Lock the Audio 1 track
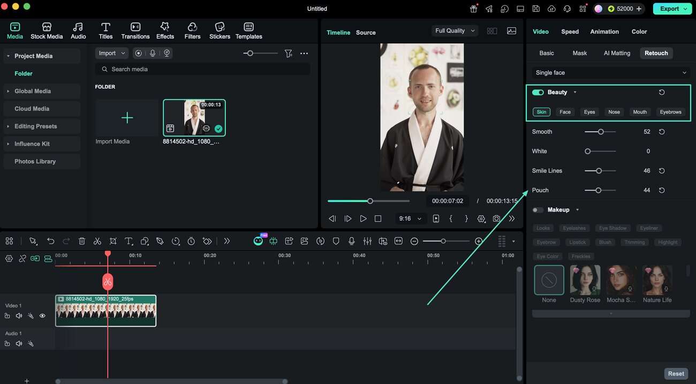 click(7, 344)
